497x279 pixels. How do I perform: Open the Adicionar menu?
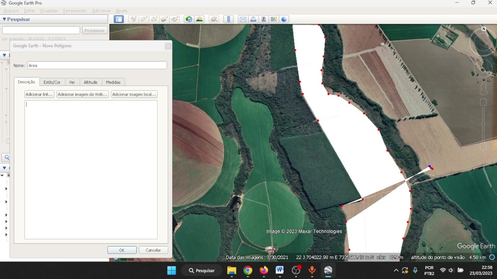[x=101, y=11]
